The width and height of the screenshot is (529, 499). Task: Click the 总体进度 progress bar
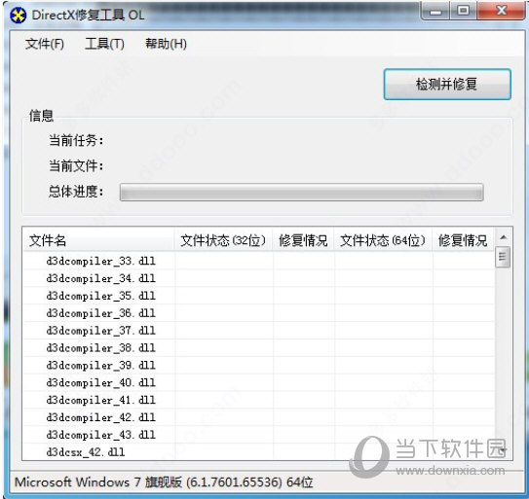[302, 192]
